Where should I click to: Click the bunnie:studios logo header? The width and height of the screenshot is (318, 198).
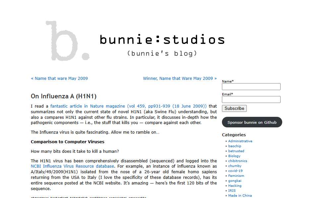click(x=162, y=40)
